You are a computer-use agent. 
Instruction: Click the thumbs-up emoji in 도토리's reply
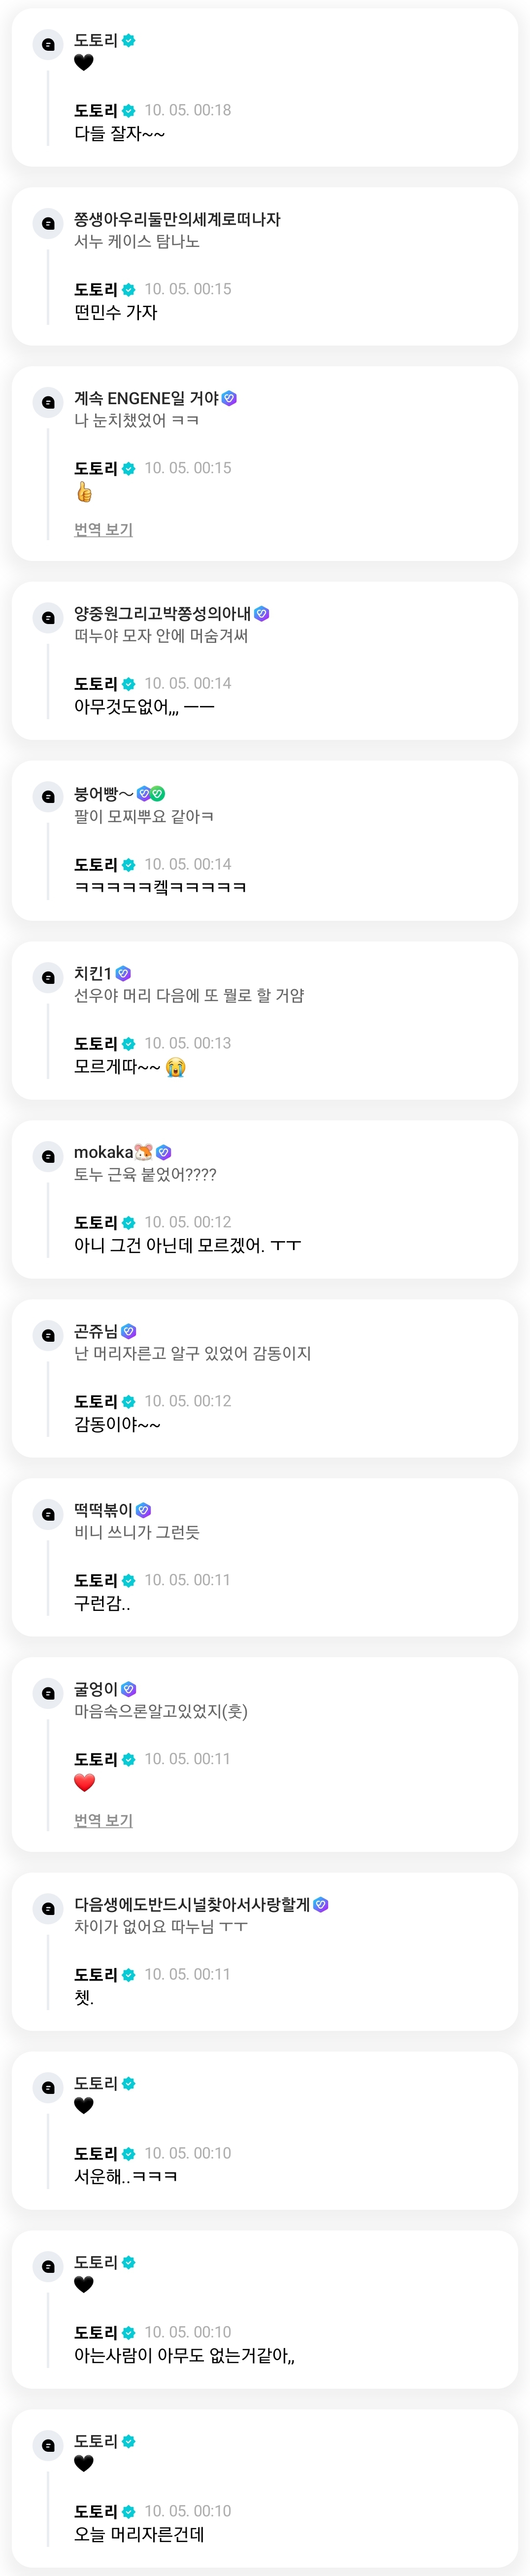(x=84, y=492)
